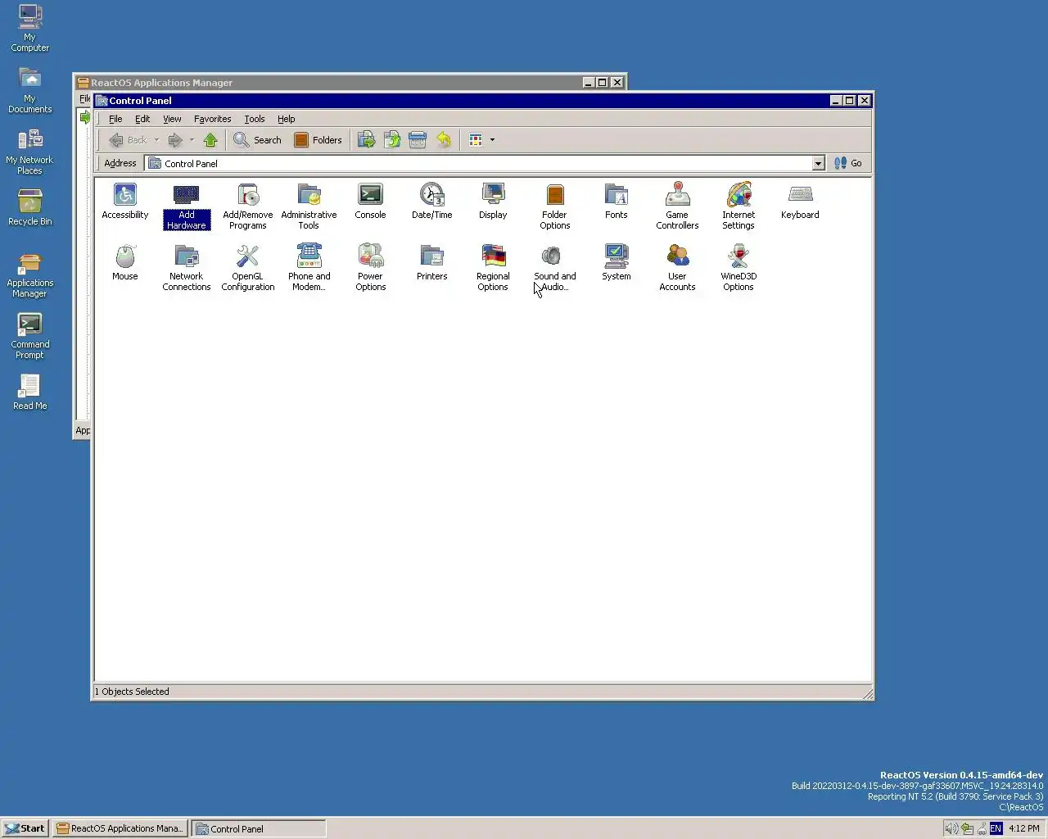
Task: Open the System applet
Action: (616, 263)
